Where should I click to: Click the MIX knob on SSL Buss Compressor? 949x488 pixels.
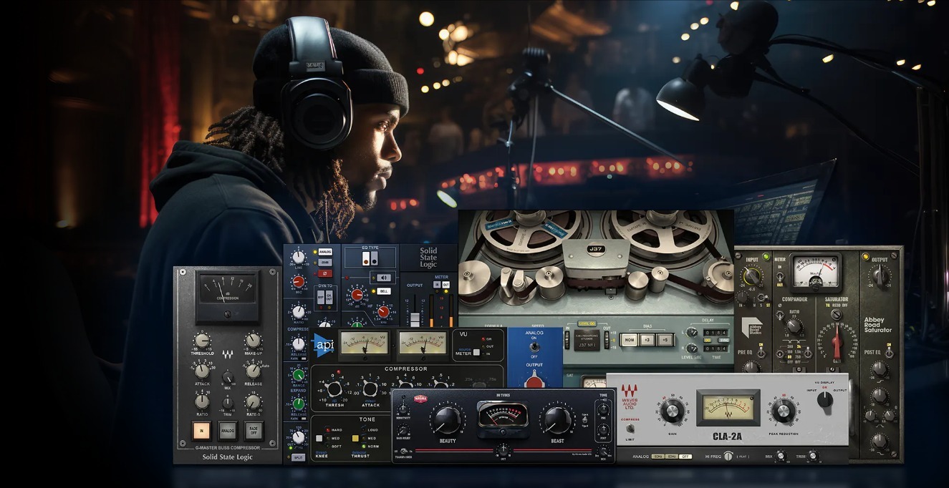point(228,377)
